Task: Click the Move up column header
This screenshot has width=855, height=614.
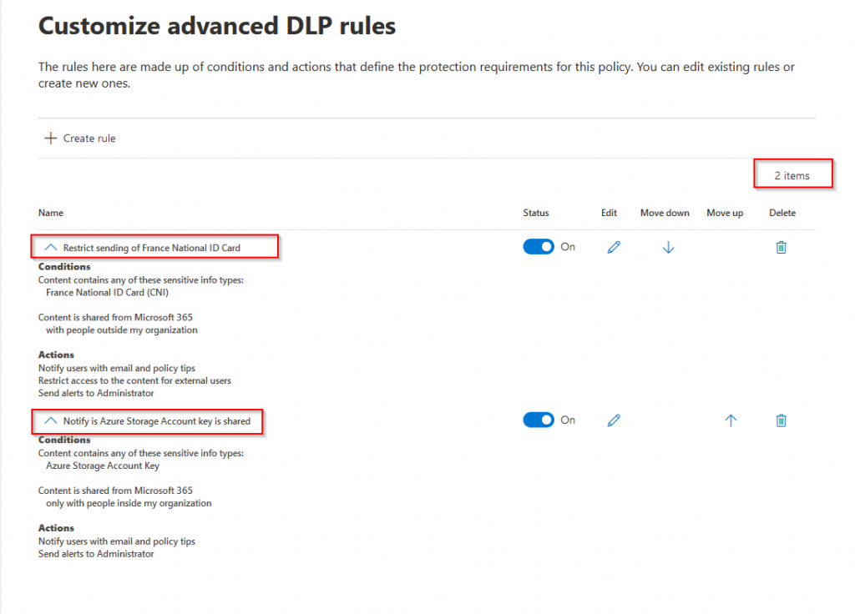Action: tap(724, 213)
